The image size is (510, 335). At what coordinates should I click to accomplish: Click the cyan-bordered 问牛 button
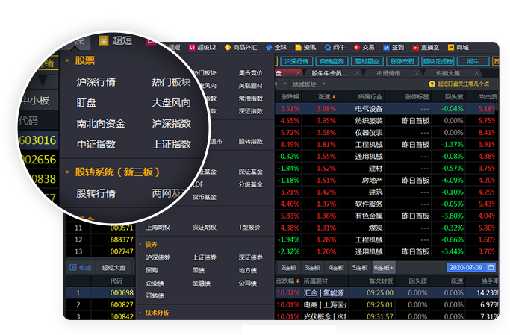click(x=473, y=61)
